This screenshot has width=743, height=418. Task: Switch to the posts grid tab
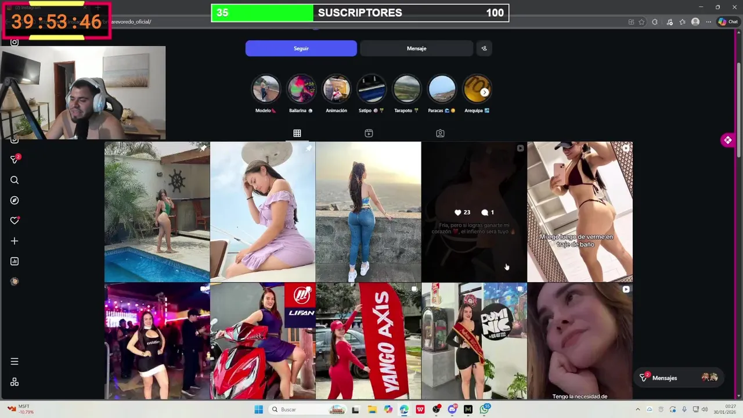click(297, 134)
